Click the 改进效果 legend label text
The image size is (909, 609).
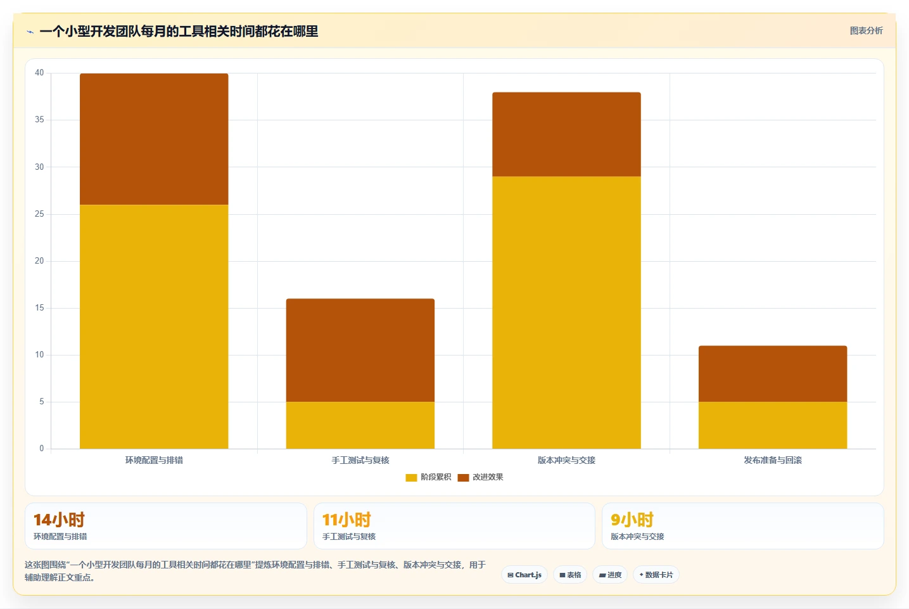pos(488,477)
